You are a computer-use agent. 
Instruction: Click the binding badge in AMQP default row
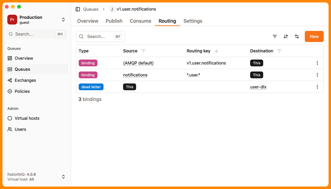click(88, 63)
